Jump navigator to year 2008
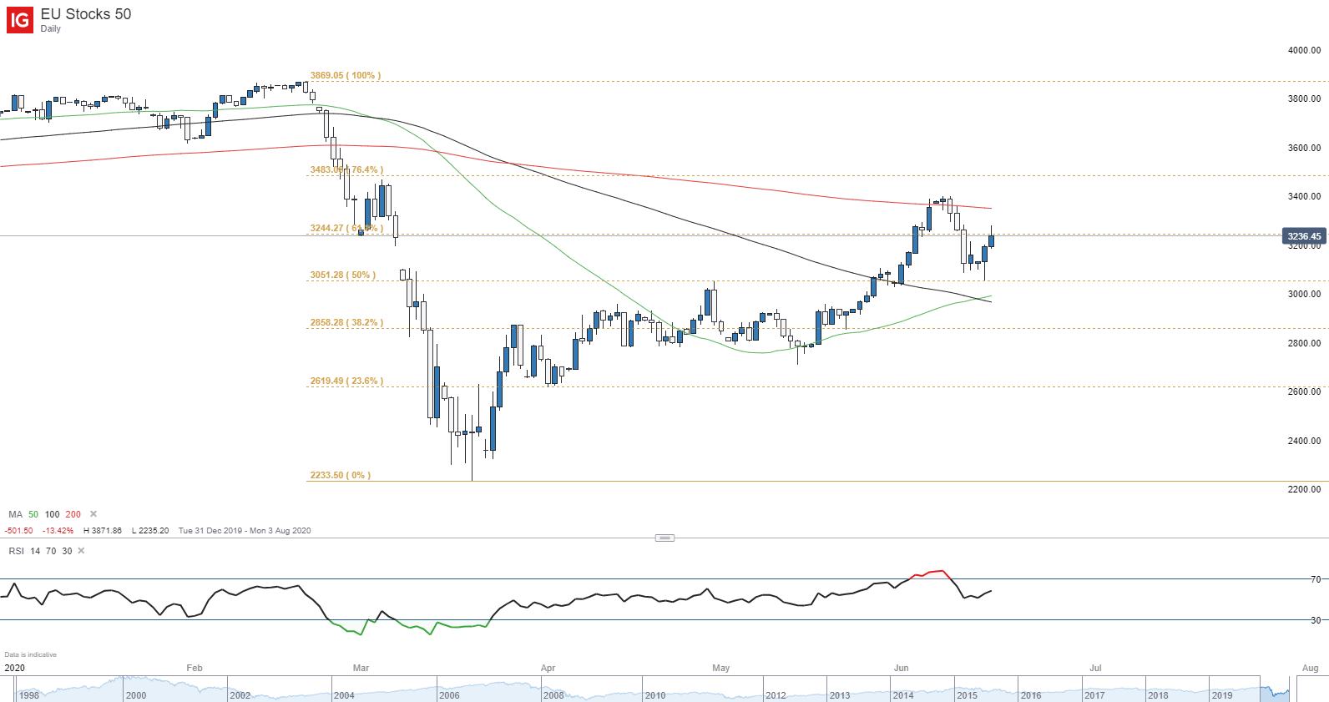1329x702 pixels. tap(553, 695)
